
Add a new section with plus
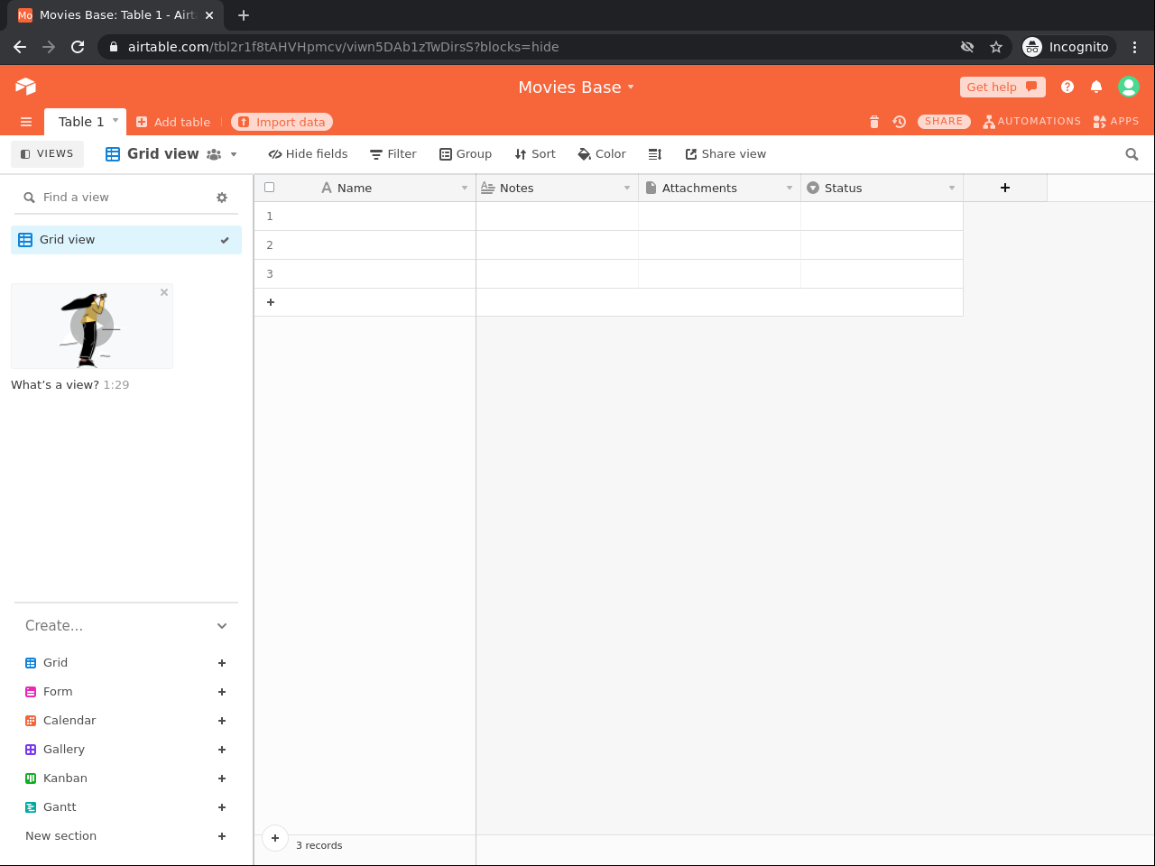222,836
